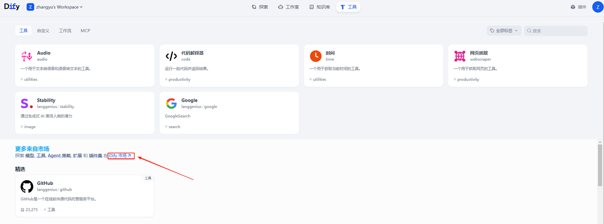The image size is (604, 224).
Task: Select the orange clock time icon
Action: pyautogui.click(x=315, y=56)
